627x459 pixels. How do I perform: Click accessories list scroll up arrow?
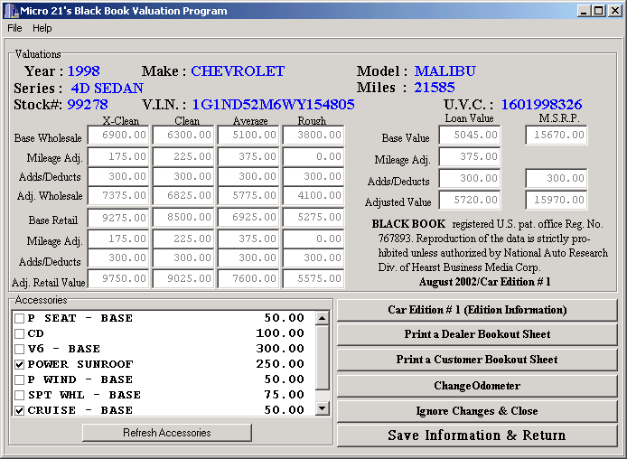(323, 318)
